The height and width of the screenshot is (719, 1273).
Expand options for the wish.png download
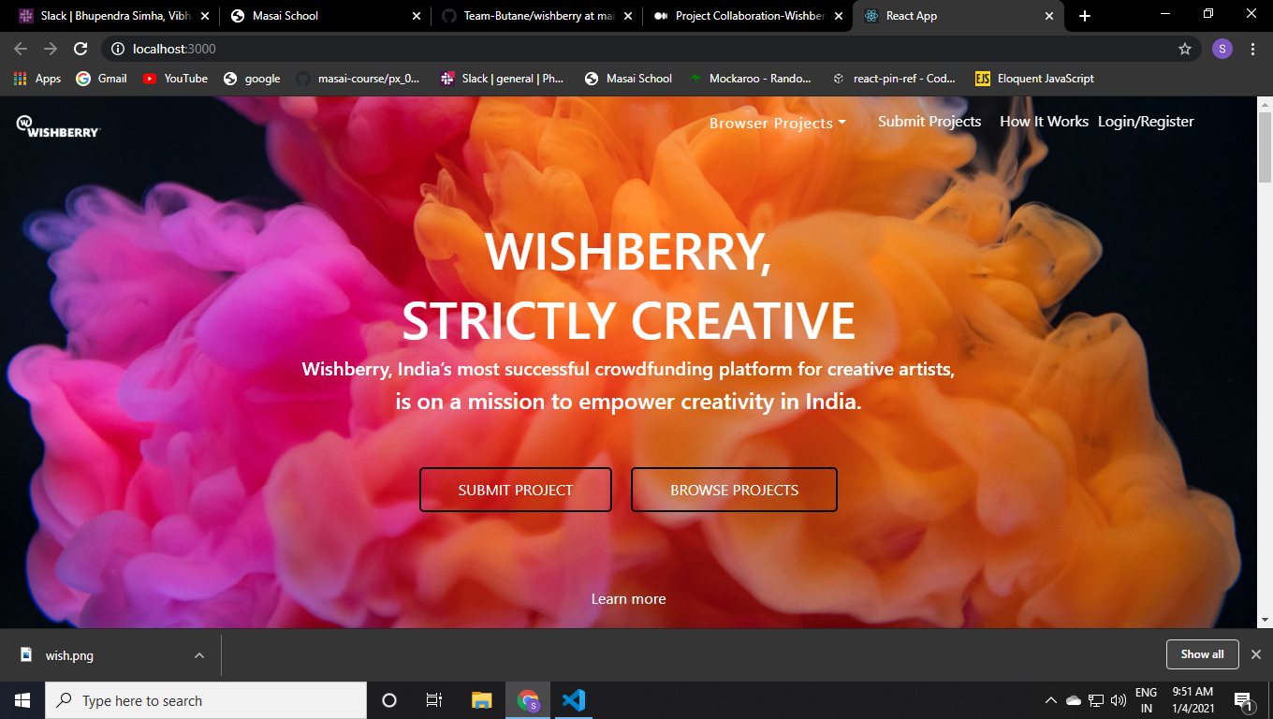pyautogui.click(x=199, y=655)
